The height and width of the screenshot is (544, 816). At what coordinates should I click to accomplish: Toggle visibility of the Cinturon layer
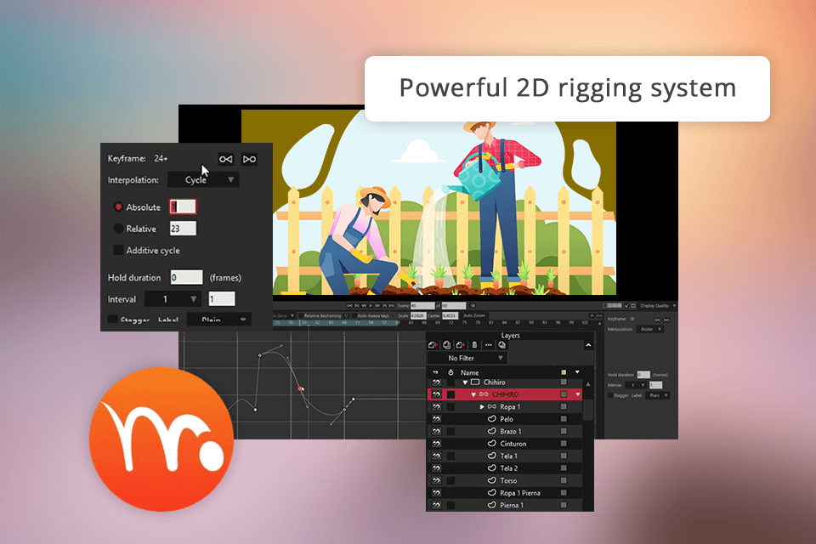436,444
